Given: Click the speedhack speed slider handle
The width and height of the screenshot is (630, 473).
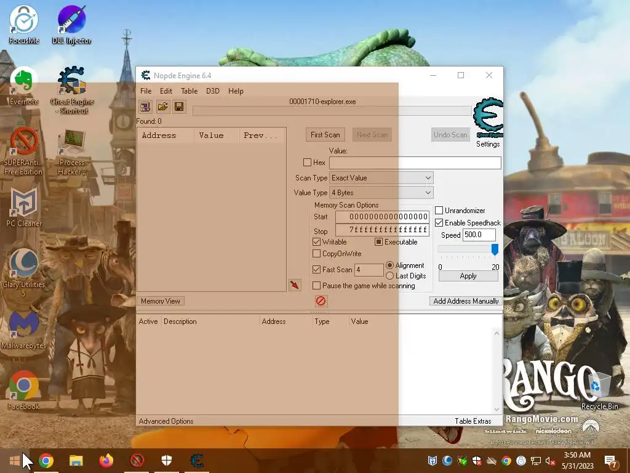Looking at the screenshot, I should tap(495, 249).
